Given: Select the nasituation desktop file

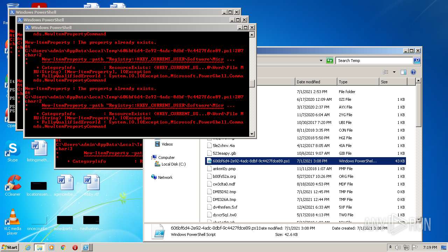Looking at the screenshot, I should point(91,223).
